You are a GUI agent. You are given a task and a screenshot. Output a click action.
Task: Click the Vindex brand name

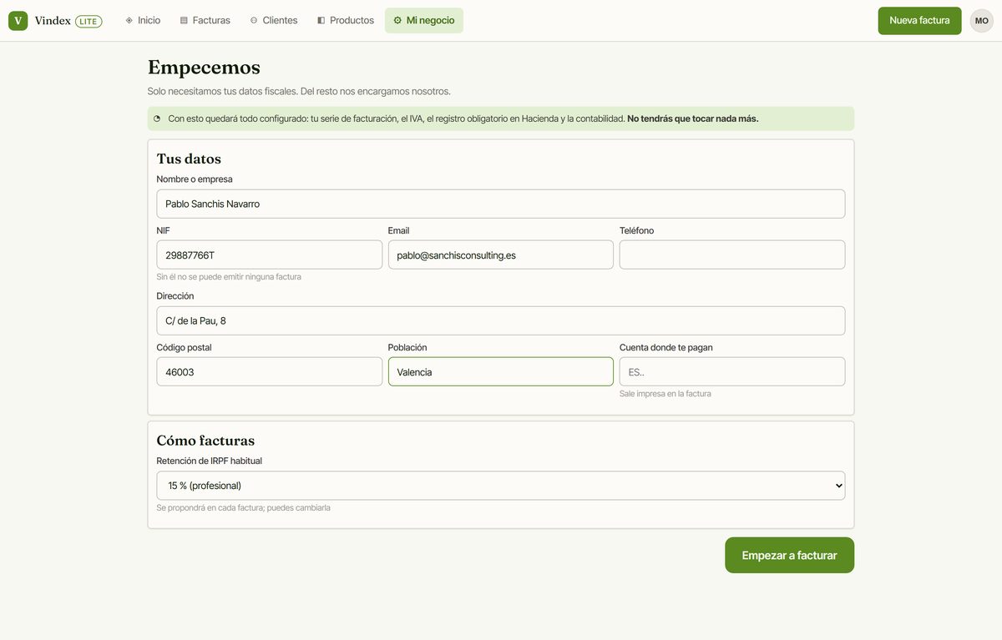pos(53,21)
